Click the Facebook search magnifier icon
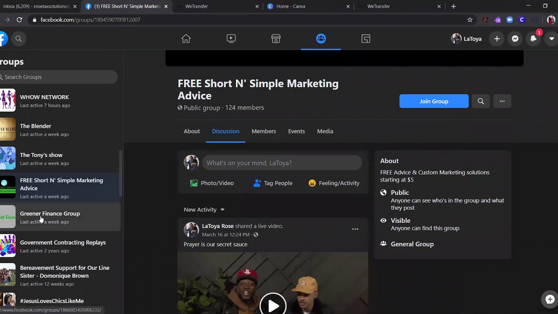558x314 pixels. tap(18, 39)
